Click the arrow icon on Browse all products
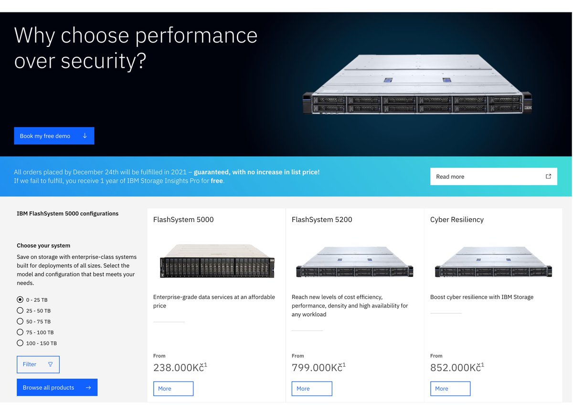This screenshot has height=415, width=573. (x=88, y=387)
